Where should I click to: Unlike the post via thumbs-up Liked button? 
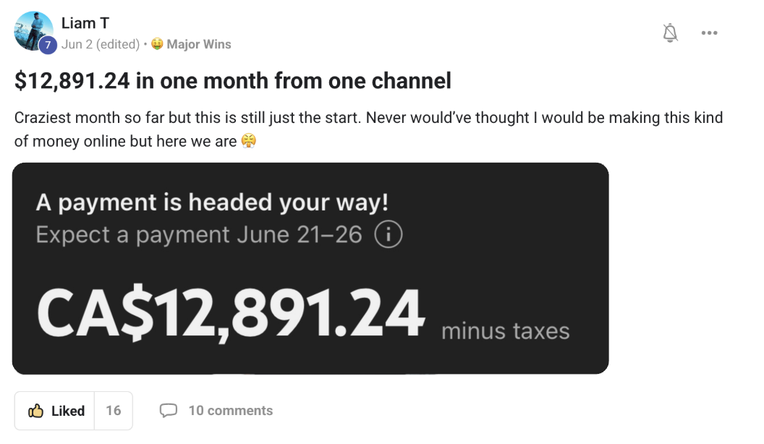click(56, 411)
